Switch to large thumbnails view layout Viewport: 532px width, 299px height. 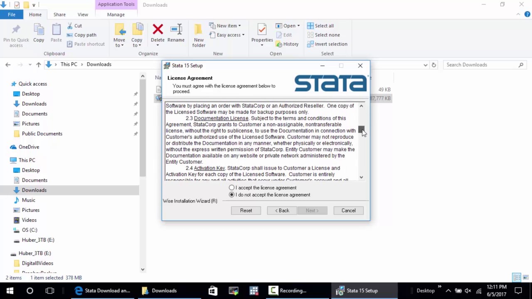(x=525, y=278)
